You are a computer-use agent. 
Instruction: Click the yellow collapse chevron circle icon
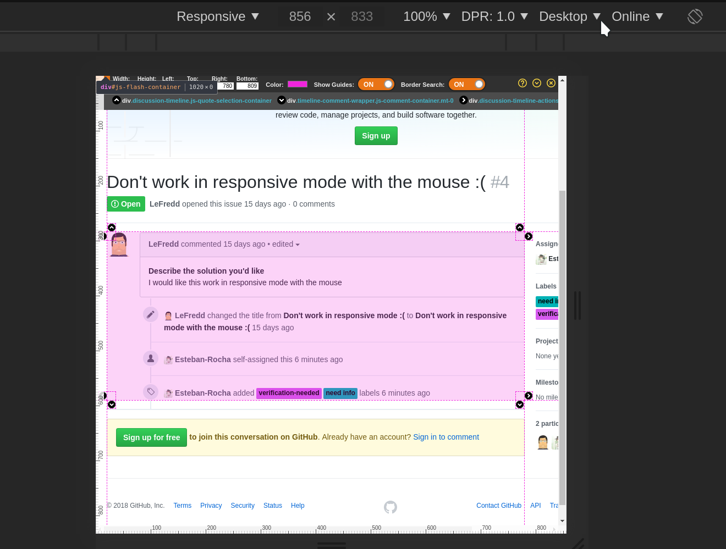coord(537,83)
